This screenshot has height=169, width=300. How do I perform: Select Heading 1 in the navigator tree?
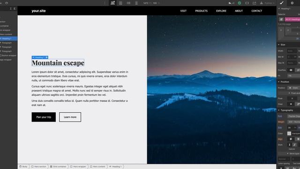[8, 38]
